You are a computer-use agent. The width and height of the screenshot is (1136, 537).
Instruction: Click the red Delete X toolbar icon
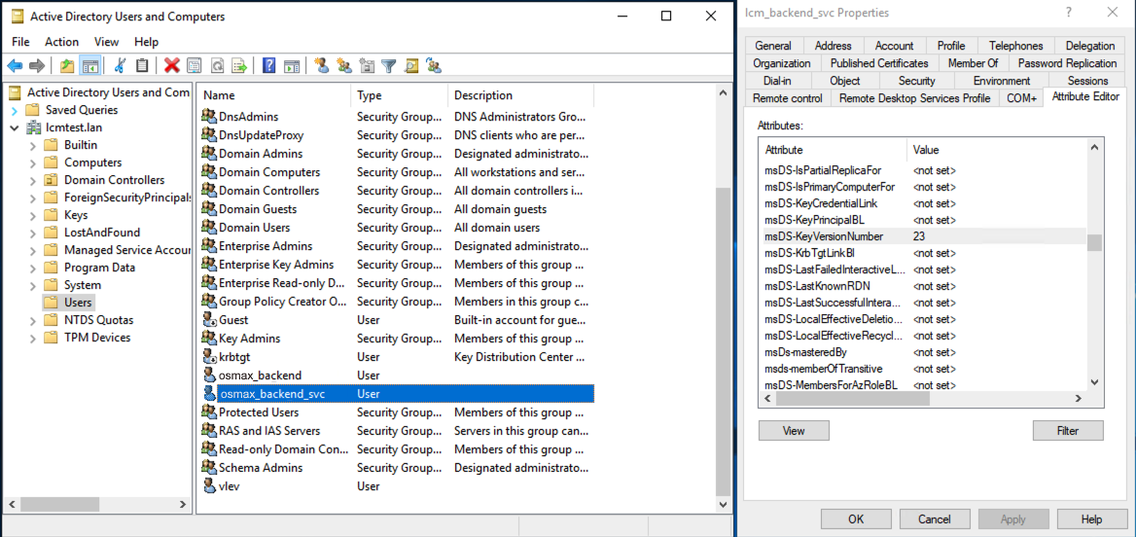172,66
